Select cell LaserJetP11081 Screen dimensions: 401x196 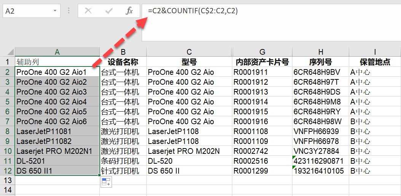(x=57, y=131)
